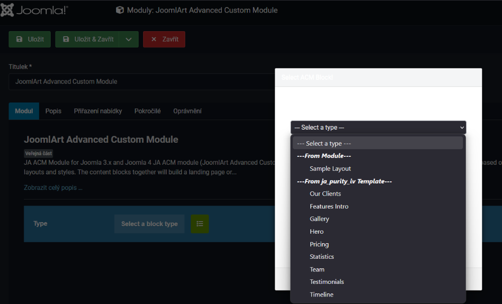Switch to the Pokročilé tab

(148, 111)
